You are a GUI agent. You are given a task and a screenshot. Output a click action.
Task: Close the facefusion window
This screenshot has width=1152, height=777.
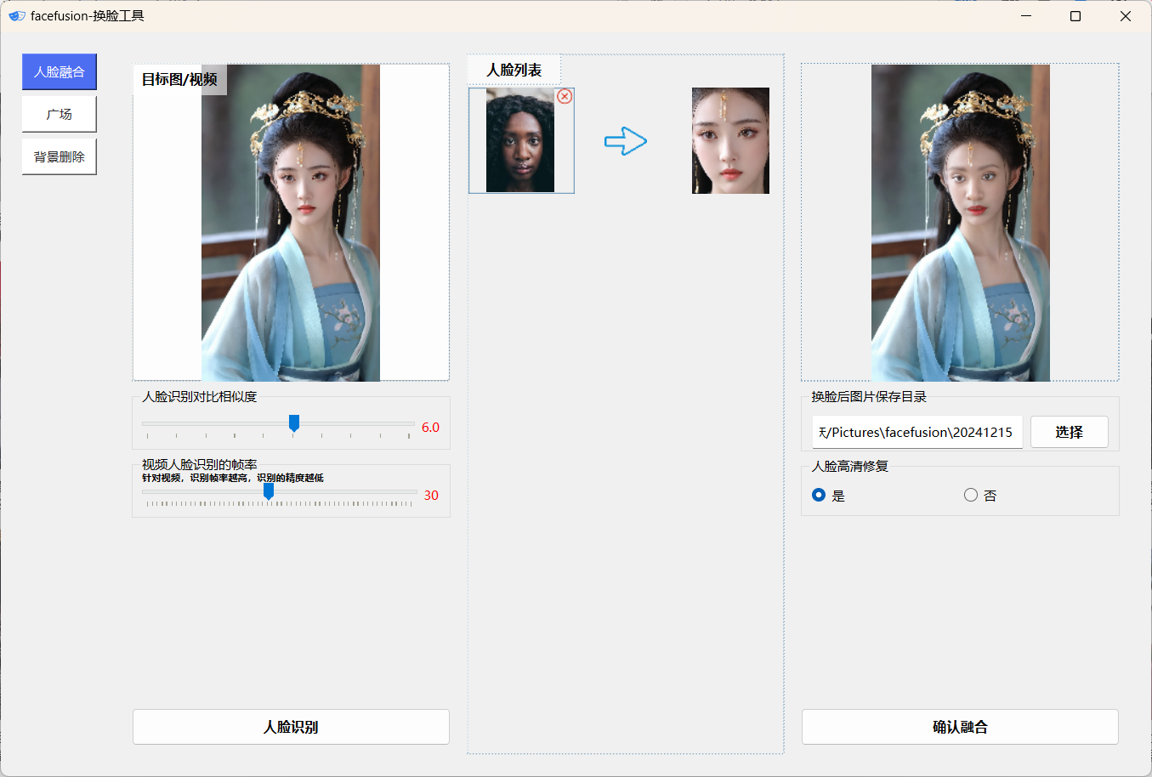click(x=1126, y=15)
